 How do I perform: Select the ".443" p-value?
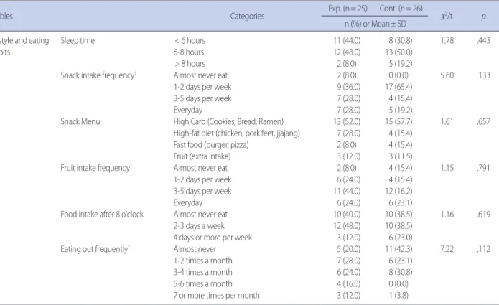coord(483,41)
